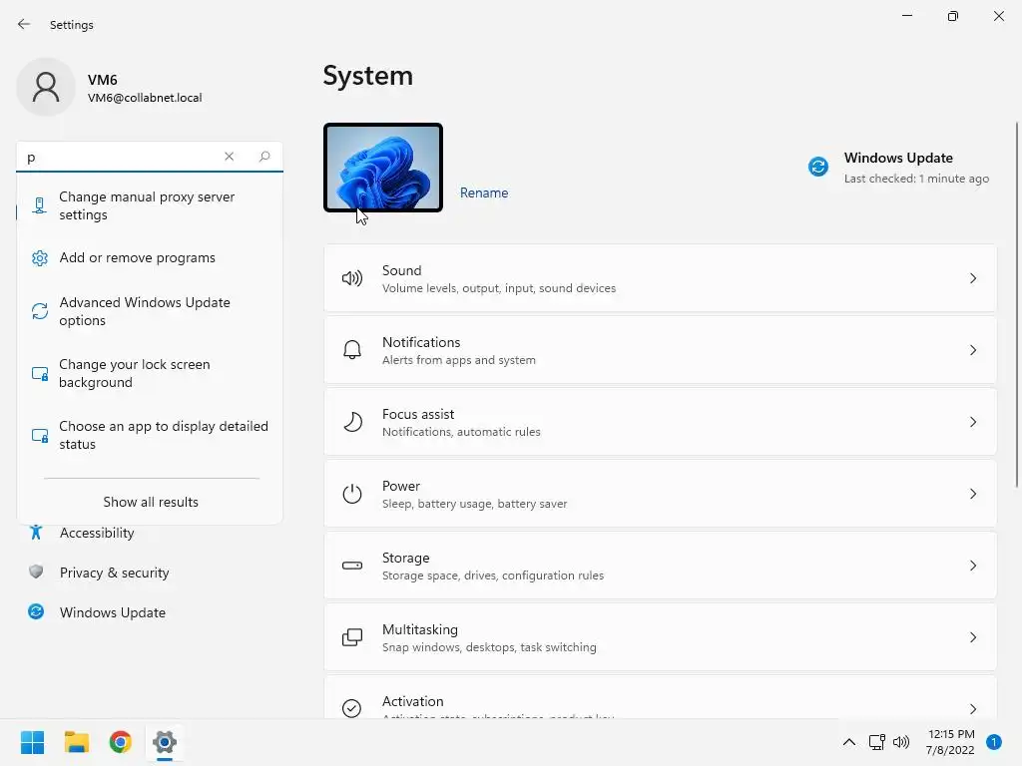Expand the Power row chevron

pyautogui.click(x=973, y=494)
